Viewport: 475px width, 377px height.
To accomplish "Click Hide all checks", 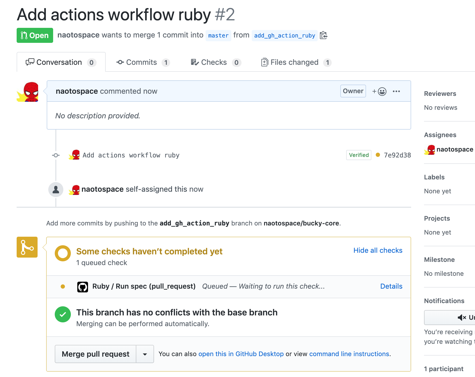I will 378,250.
